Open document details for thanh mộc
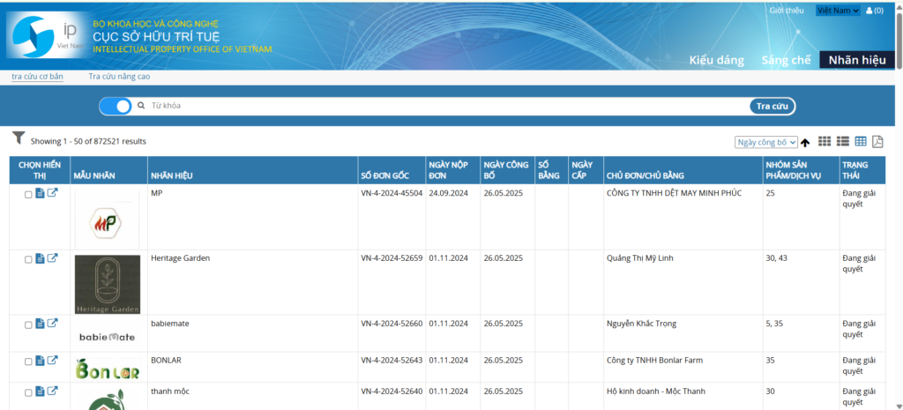Image resolution: width=903 pixels, height=410 pixels. click(x=40, y=391)
